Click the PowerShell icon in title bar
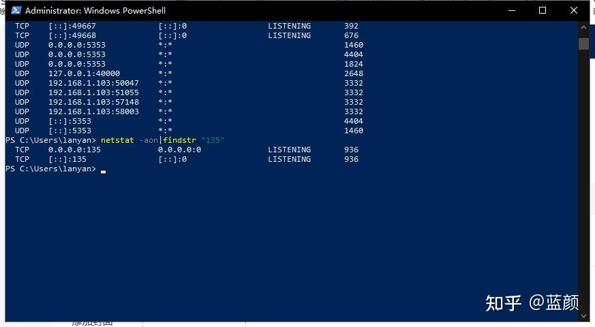 coord(16,10)
